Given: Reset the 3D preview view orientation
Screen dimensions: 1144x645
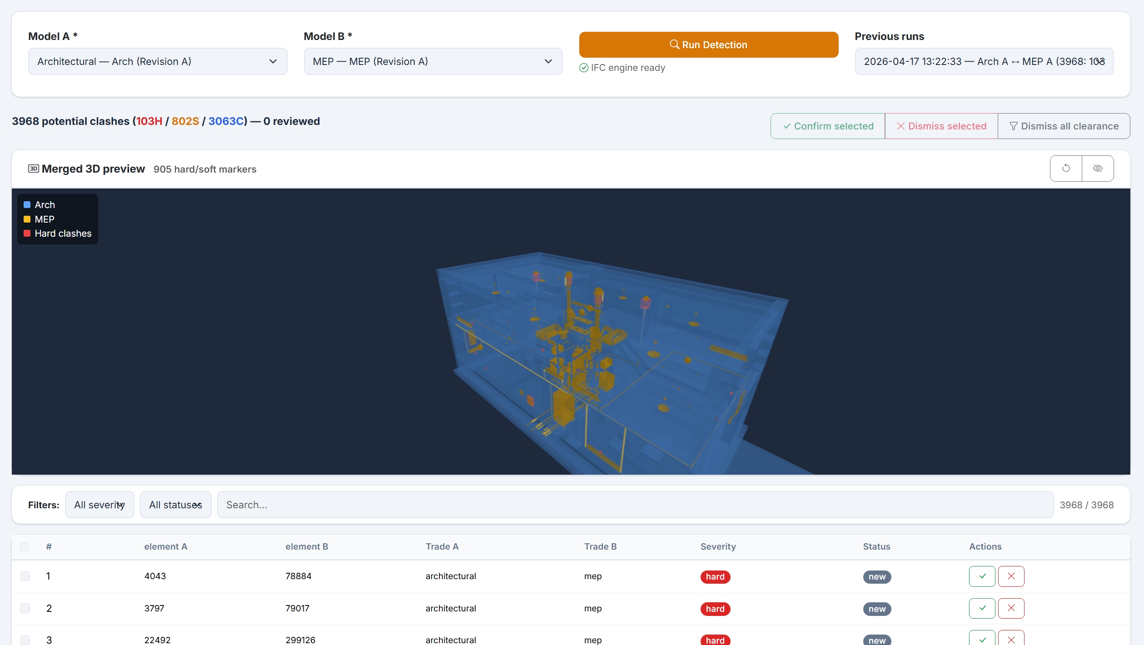Looking at the screenshot, I should pyautogui.click(x=1066, y=168).
